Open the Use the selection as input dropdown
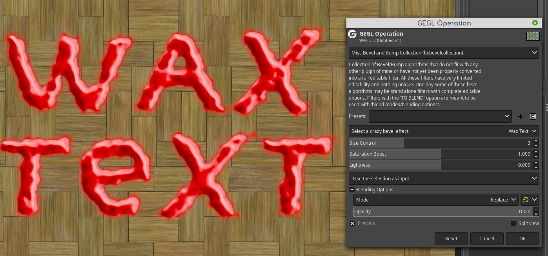 444,178
